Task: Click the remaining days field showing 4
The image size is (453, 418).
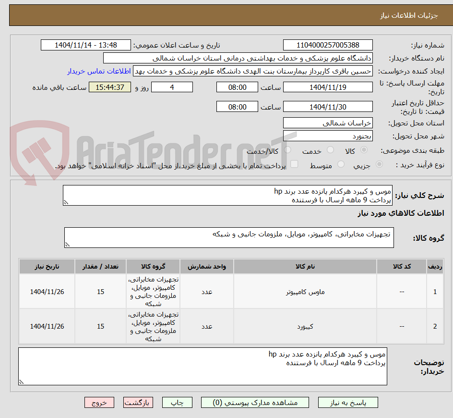Action: tap(172, 87)
